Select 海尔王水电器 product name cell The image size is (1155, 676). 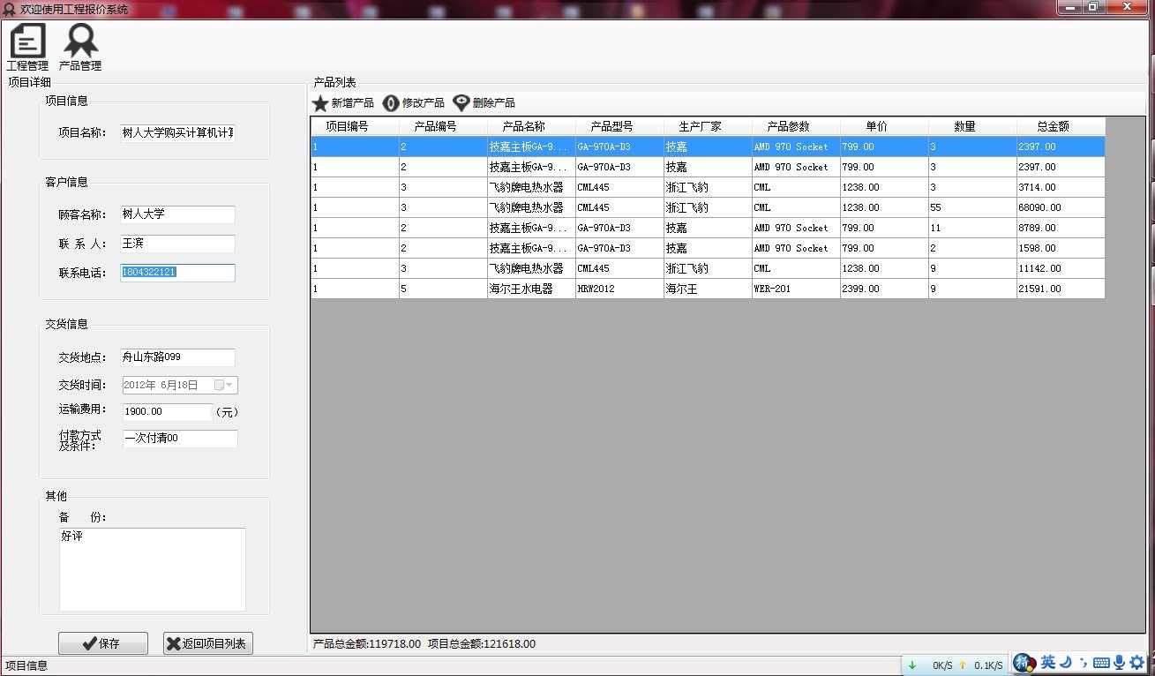[531, 289]
